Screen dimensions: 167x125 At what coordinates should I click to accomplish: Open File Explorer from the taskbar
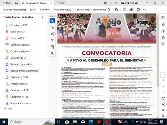click(75, 122)
